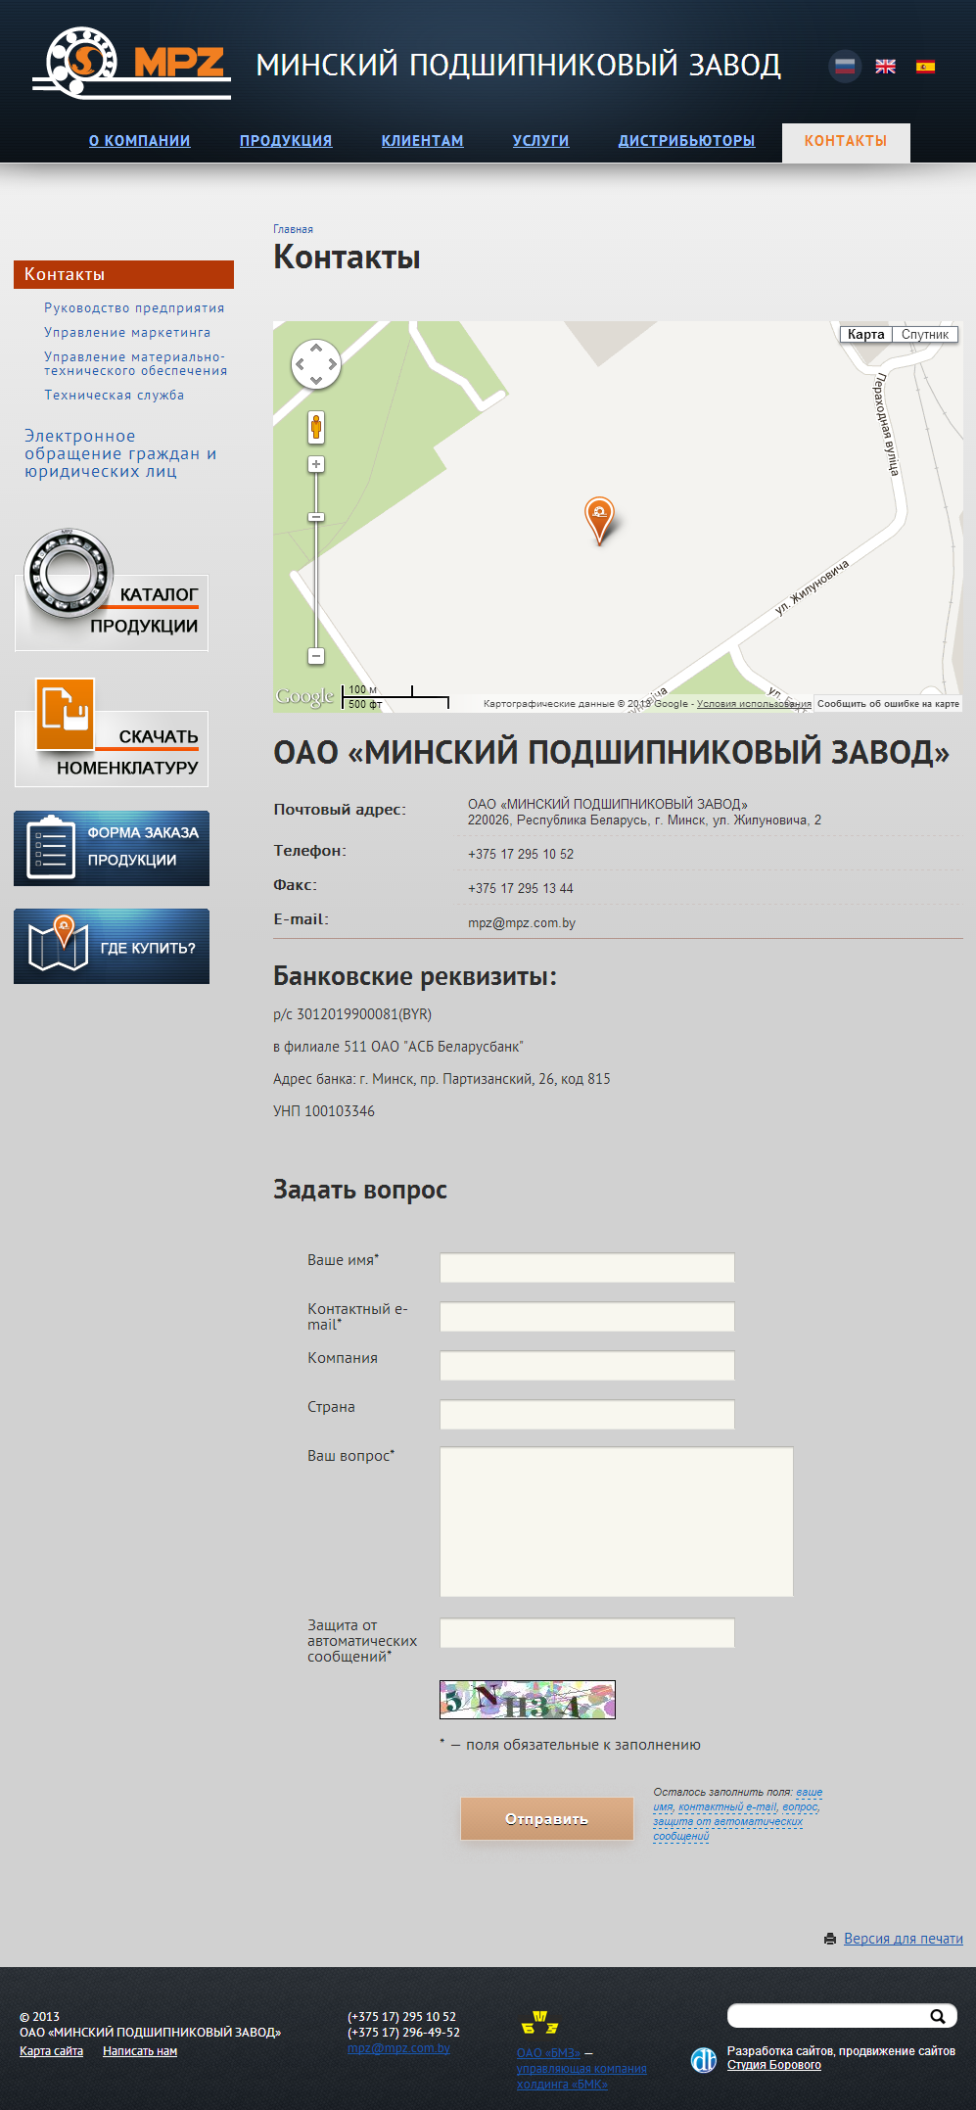Open the Версия для печати link
The width and height of the screenshot is (976, 2110).
click(904, 1939)
